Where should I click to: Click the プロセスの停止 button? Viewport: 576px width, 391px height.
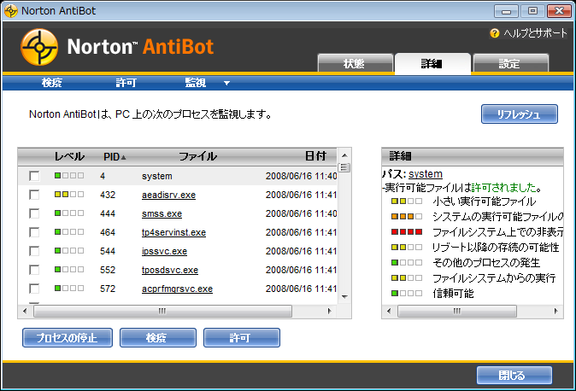click(68, 338)
